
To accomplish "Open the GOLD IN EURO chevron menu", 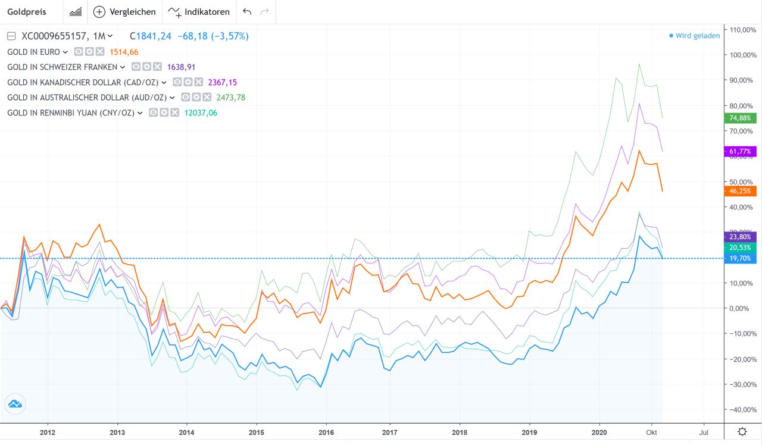I will (65, 52).
